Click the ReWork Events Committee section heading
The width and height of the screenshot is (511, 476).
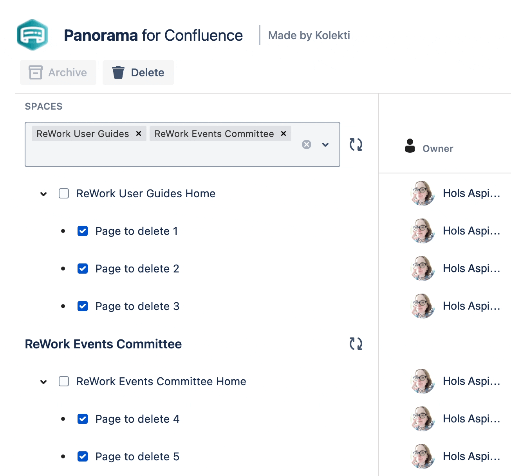coord(103,344)
